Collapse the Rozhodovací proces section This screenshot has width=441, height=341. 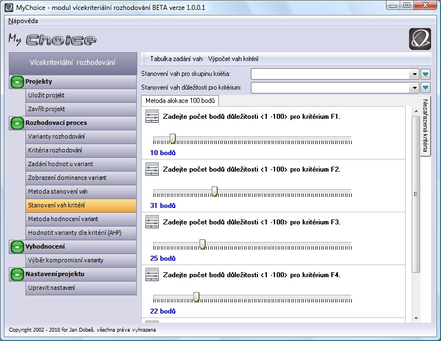click(x=17, y=123)
